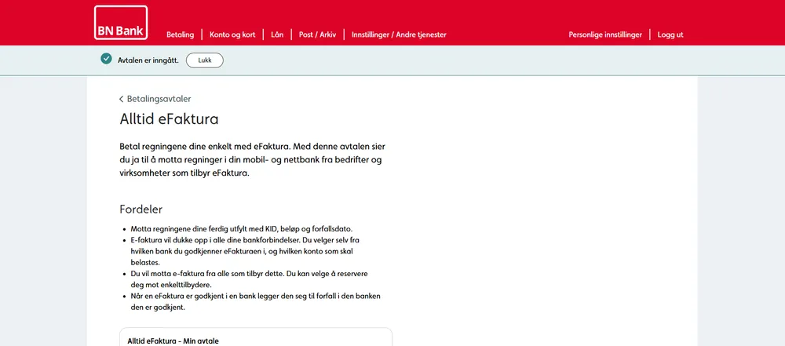Dismiss notification with Lukk button

205,60
